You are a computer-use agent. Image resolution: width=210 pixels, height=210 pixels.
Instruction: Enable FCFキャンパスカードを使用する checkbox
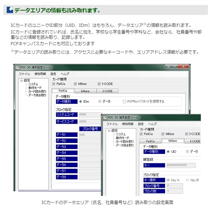(x=124, y=102)
